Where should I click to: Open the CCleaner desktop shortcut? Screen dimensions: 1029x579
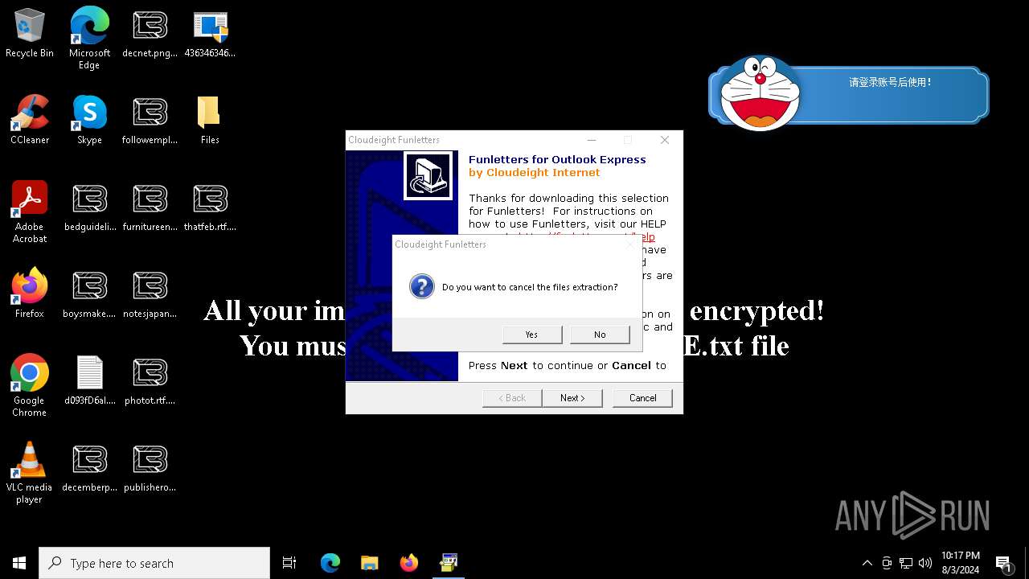(x=30, y=120)
